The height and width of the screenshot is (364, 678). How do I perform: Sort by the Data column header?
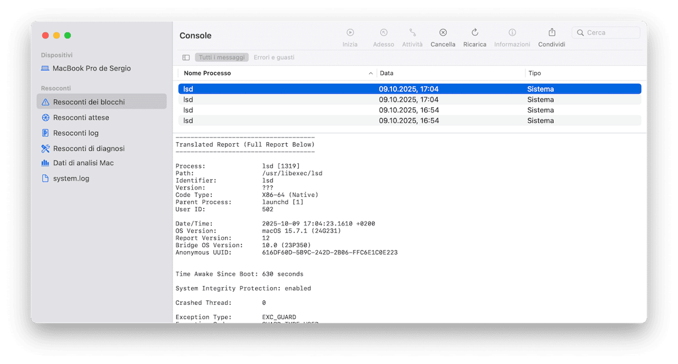[387, 73]
